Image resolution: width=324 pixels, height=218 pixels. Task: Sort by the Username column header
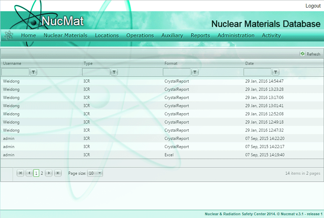(x=12, y=63)
